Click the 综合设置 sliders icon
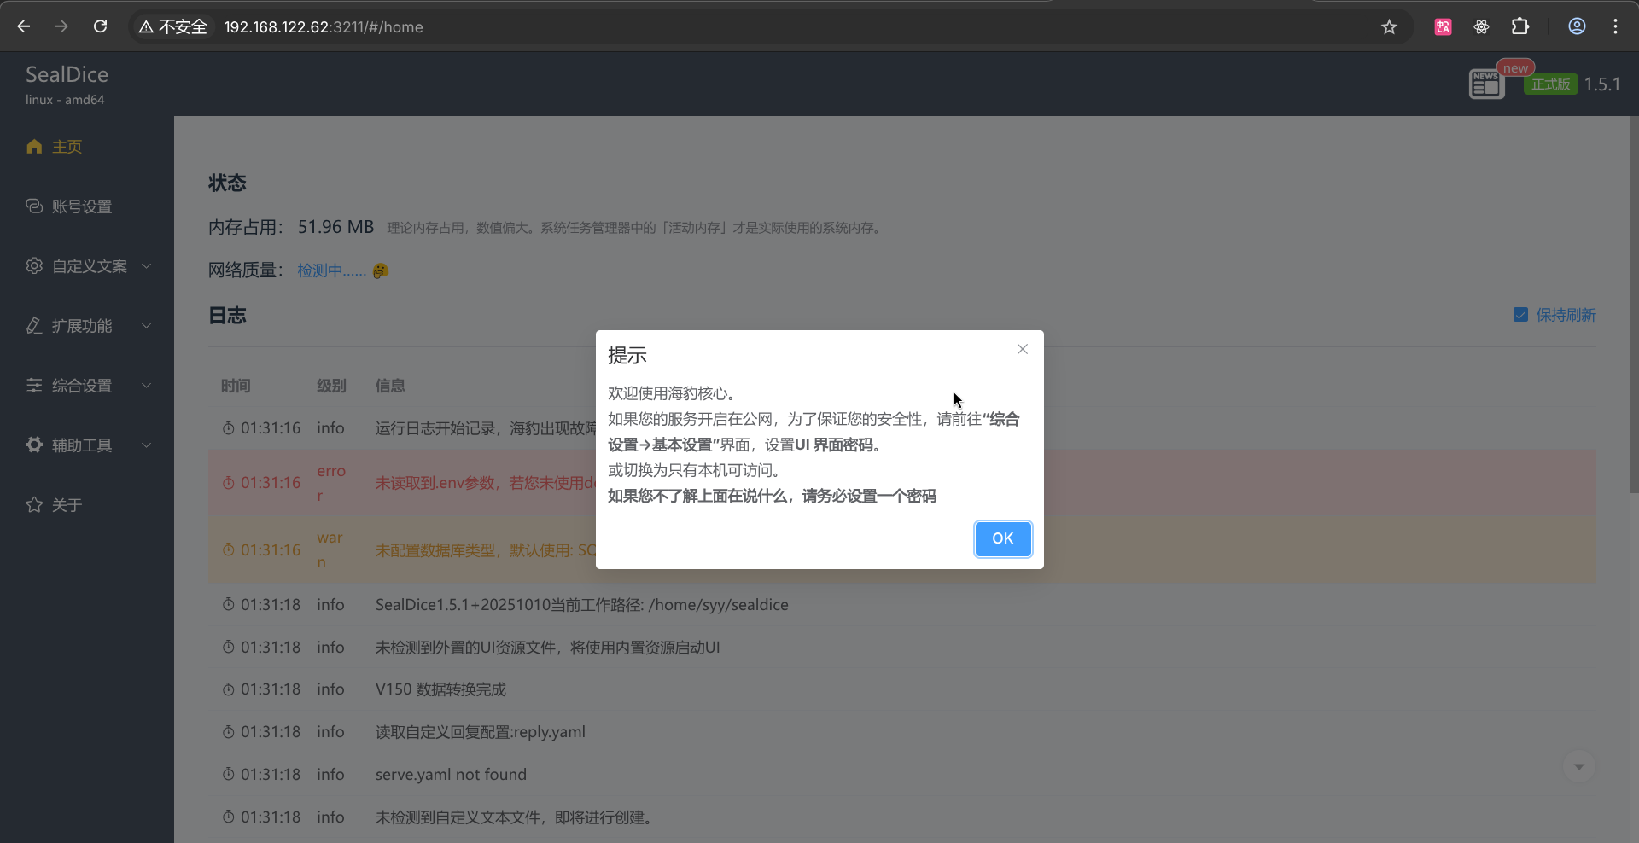Screen dimensions: 1639x843 click(34, 386)
